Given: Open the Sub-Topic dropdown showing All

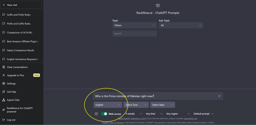Looking at the screenshot, I should click(x=181, y=25).
